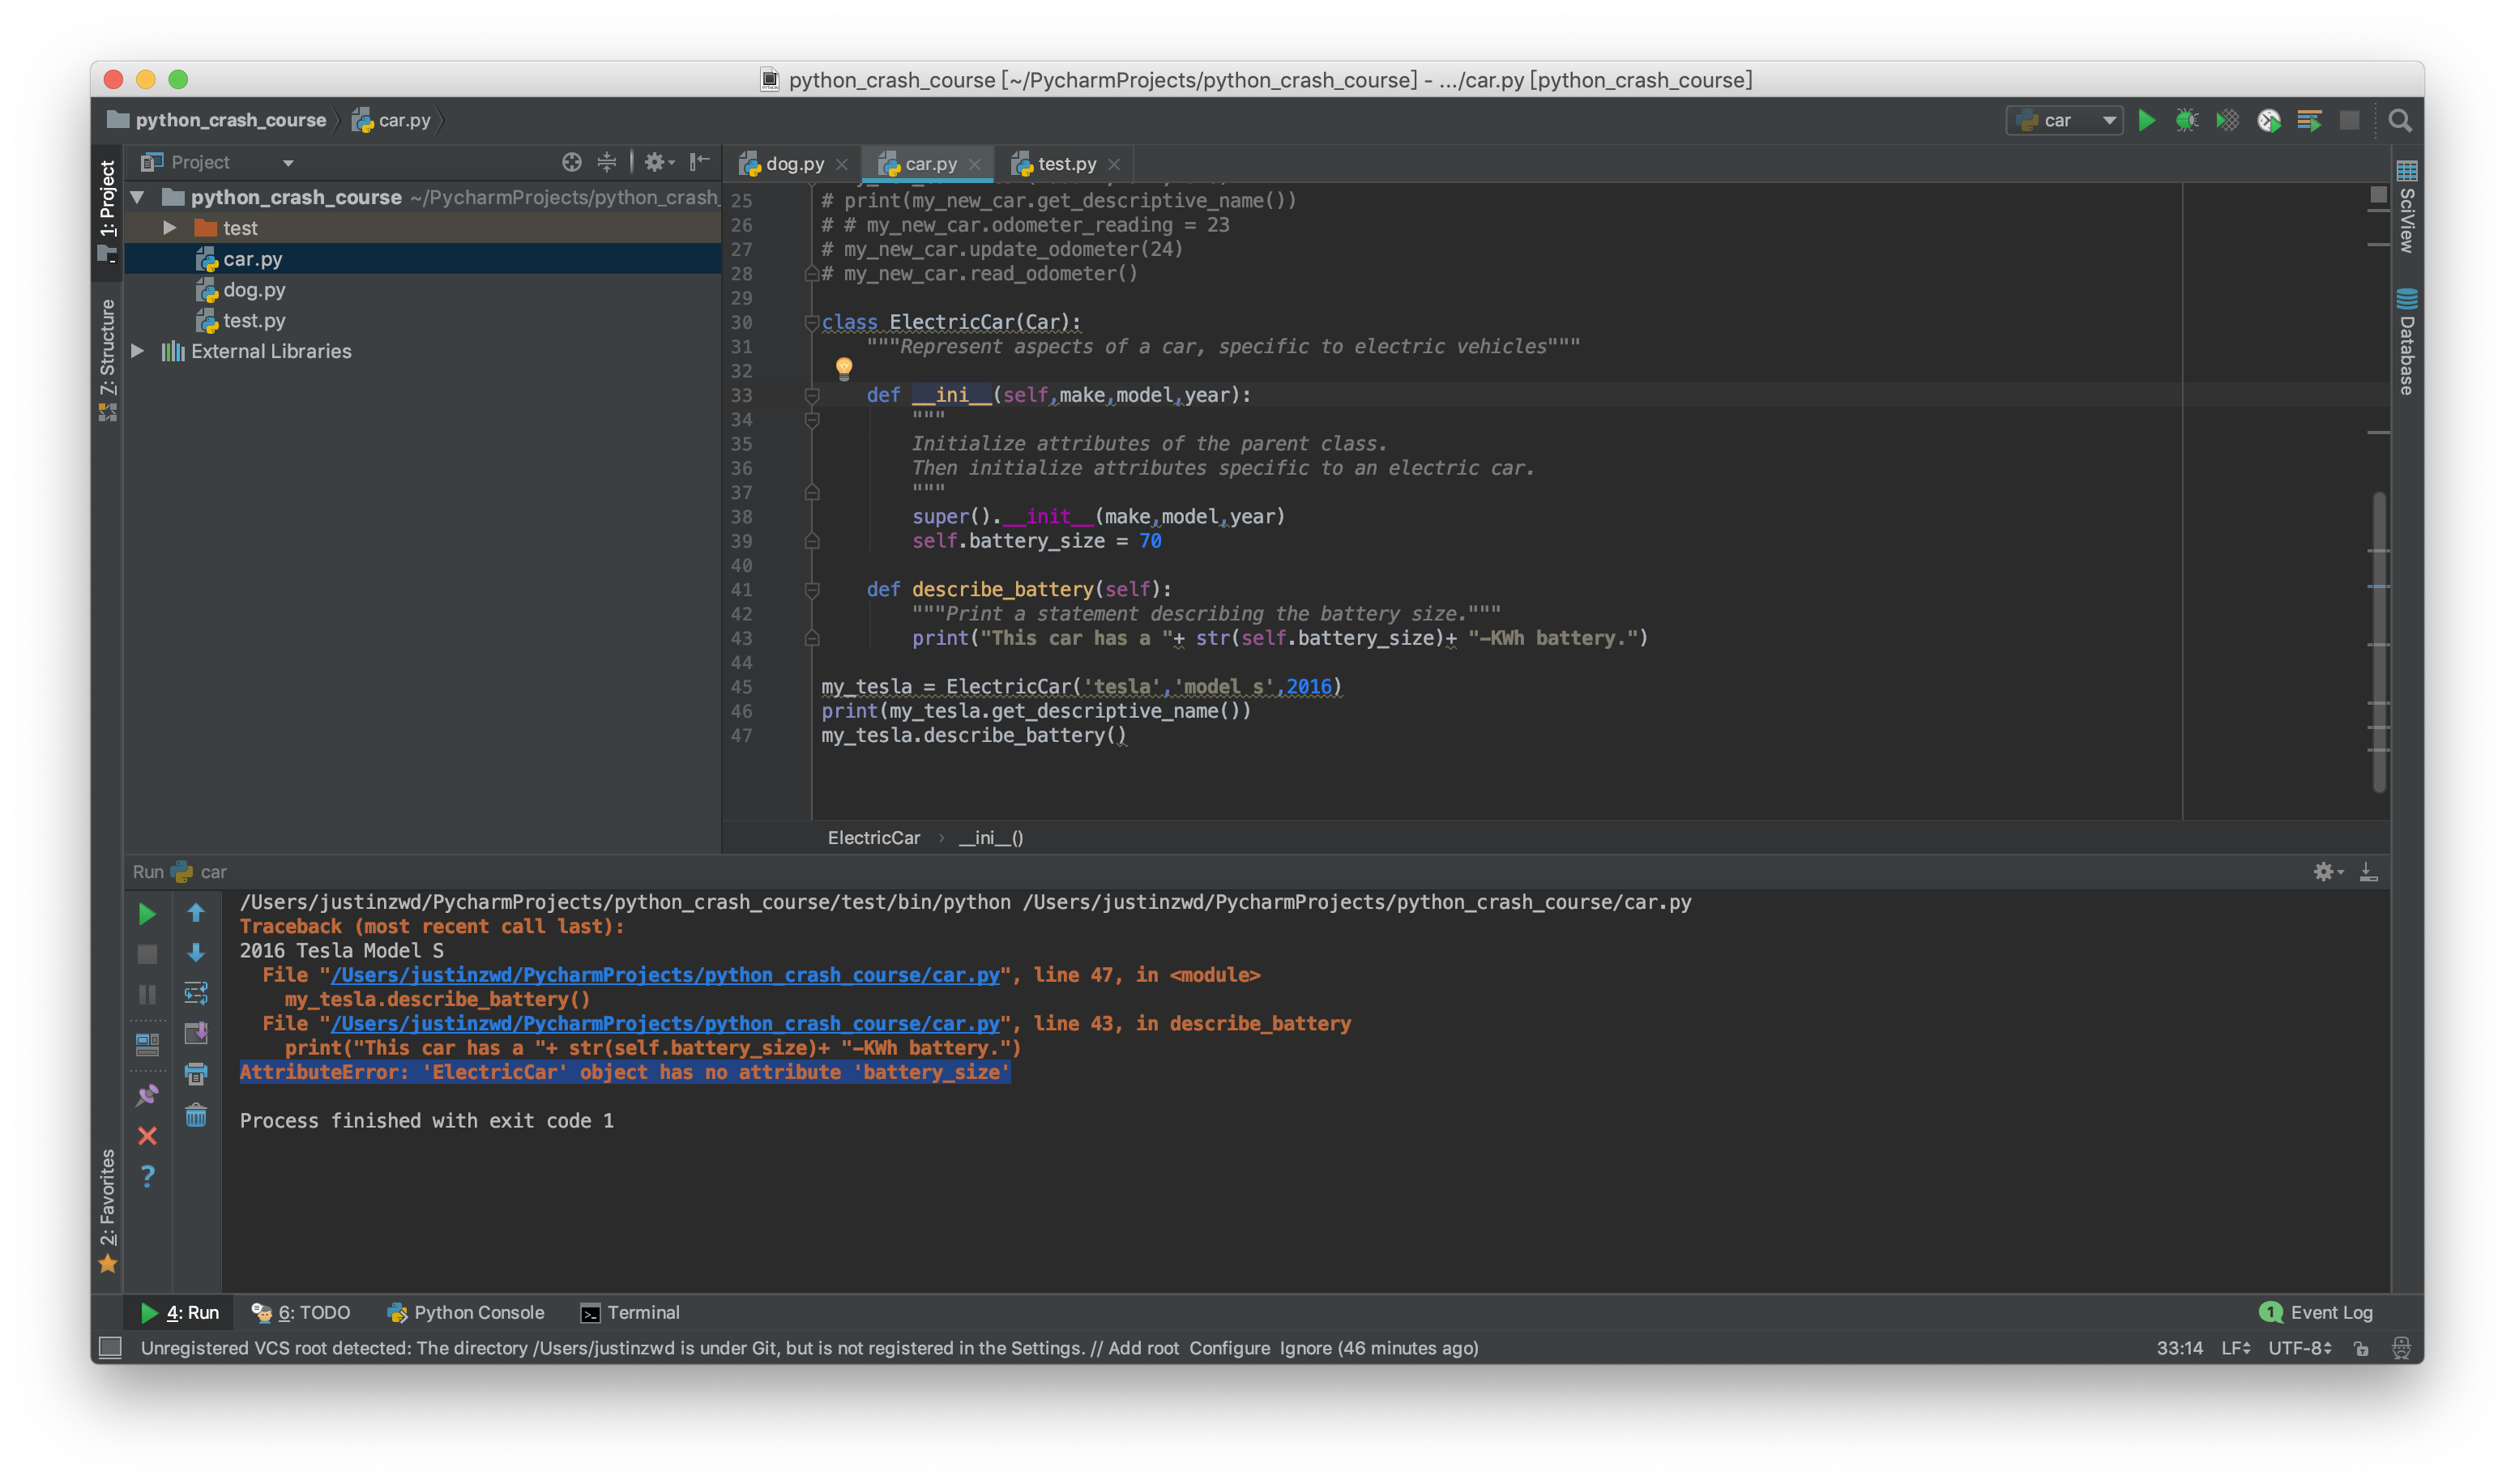Toggle file read-only lock in status bar
Viewport: 2515px width, 1484px height.
click(x=2361, y=1348)
